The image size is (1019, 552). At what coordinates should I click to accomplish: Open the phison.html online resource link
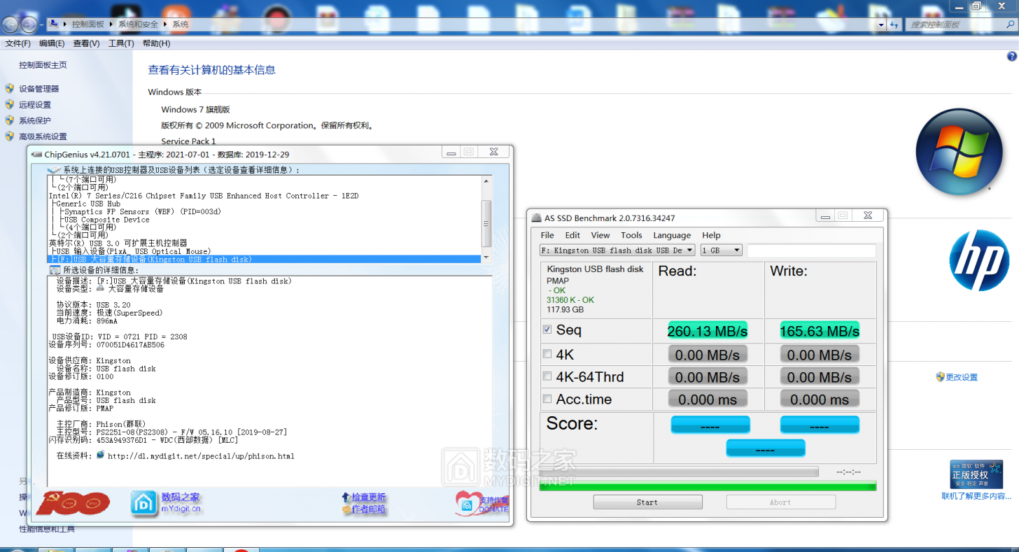click(x=201, y=456)
